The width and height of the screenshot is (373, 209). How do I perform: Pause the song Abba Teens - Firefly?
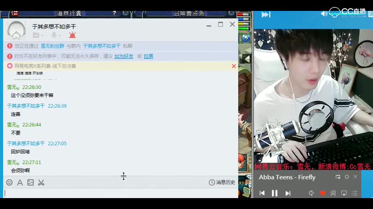[275, 193]
